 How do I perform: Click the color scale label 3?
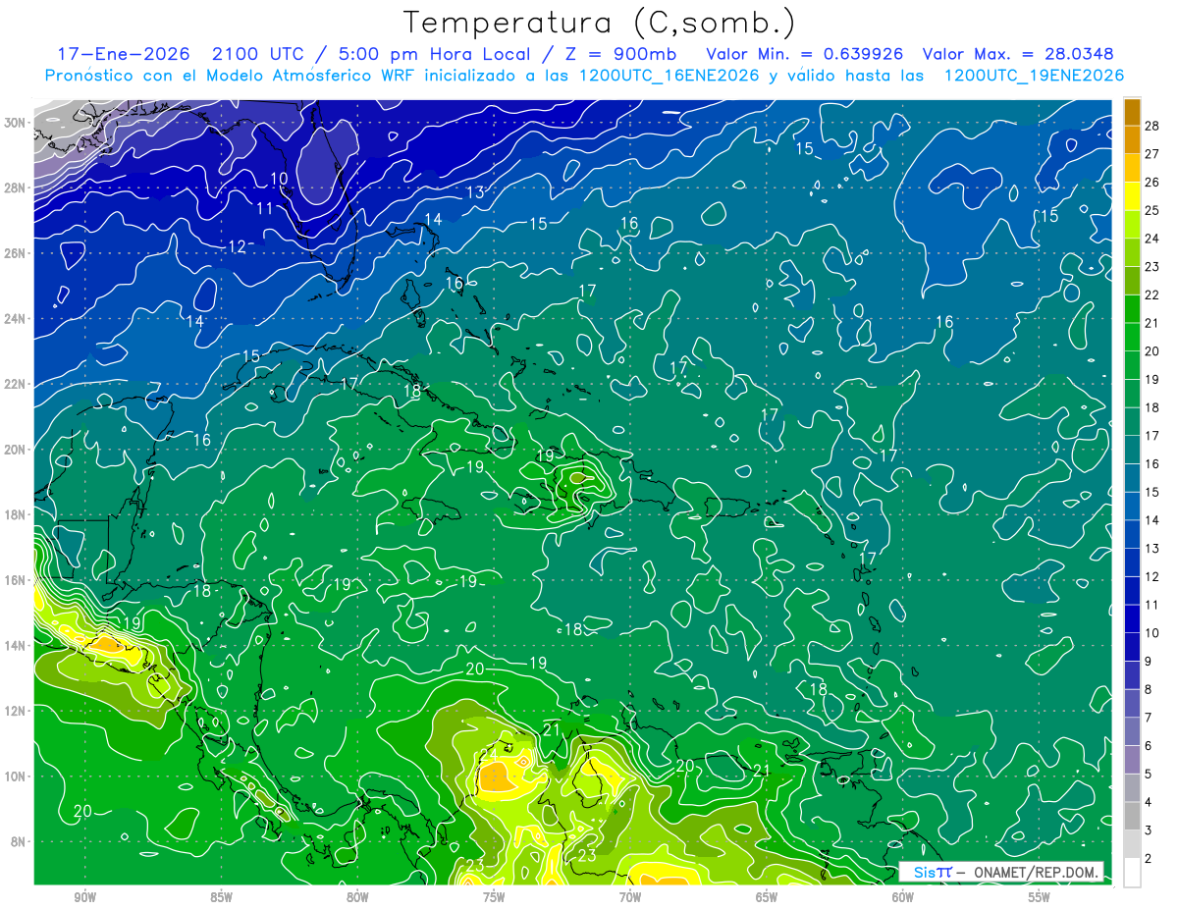point(1149,830)
